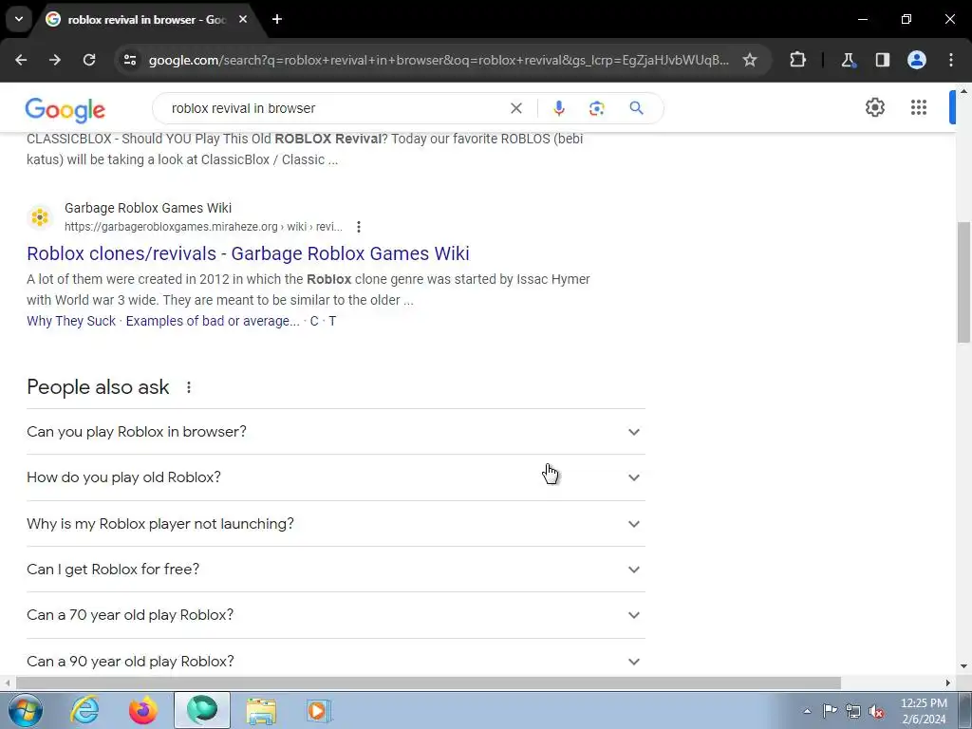Expand Why is my Roblox player not launching?
The height and width of the screenshot is (729, 972).
pos(335,524)
